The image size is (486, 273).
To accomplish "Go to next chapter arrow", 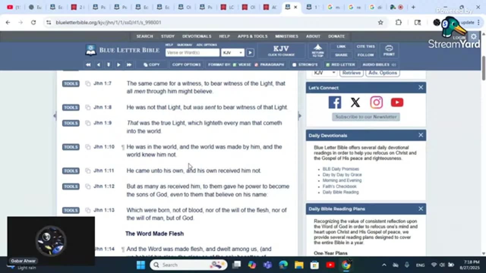I will pyautogui.click(x=118, y=65).
